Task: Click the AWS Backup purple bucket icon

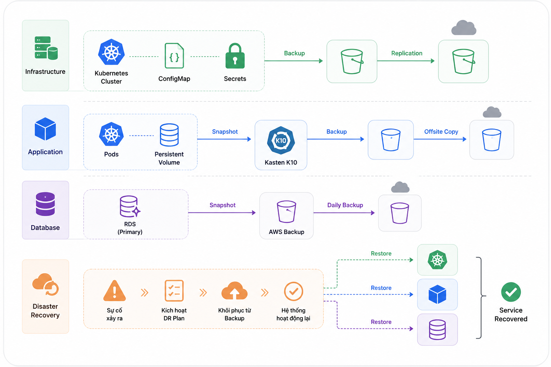Action: (287, 212)
